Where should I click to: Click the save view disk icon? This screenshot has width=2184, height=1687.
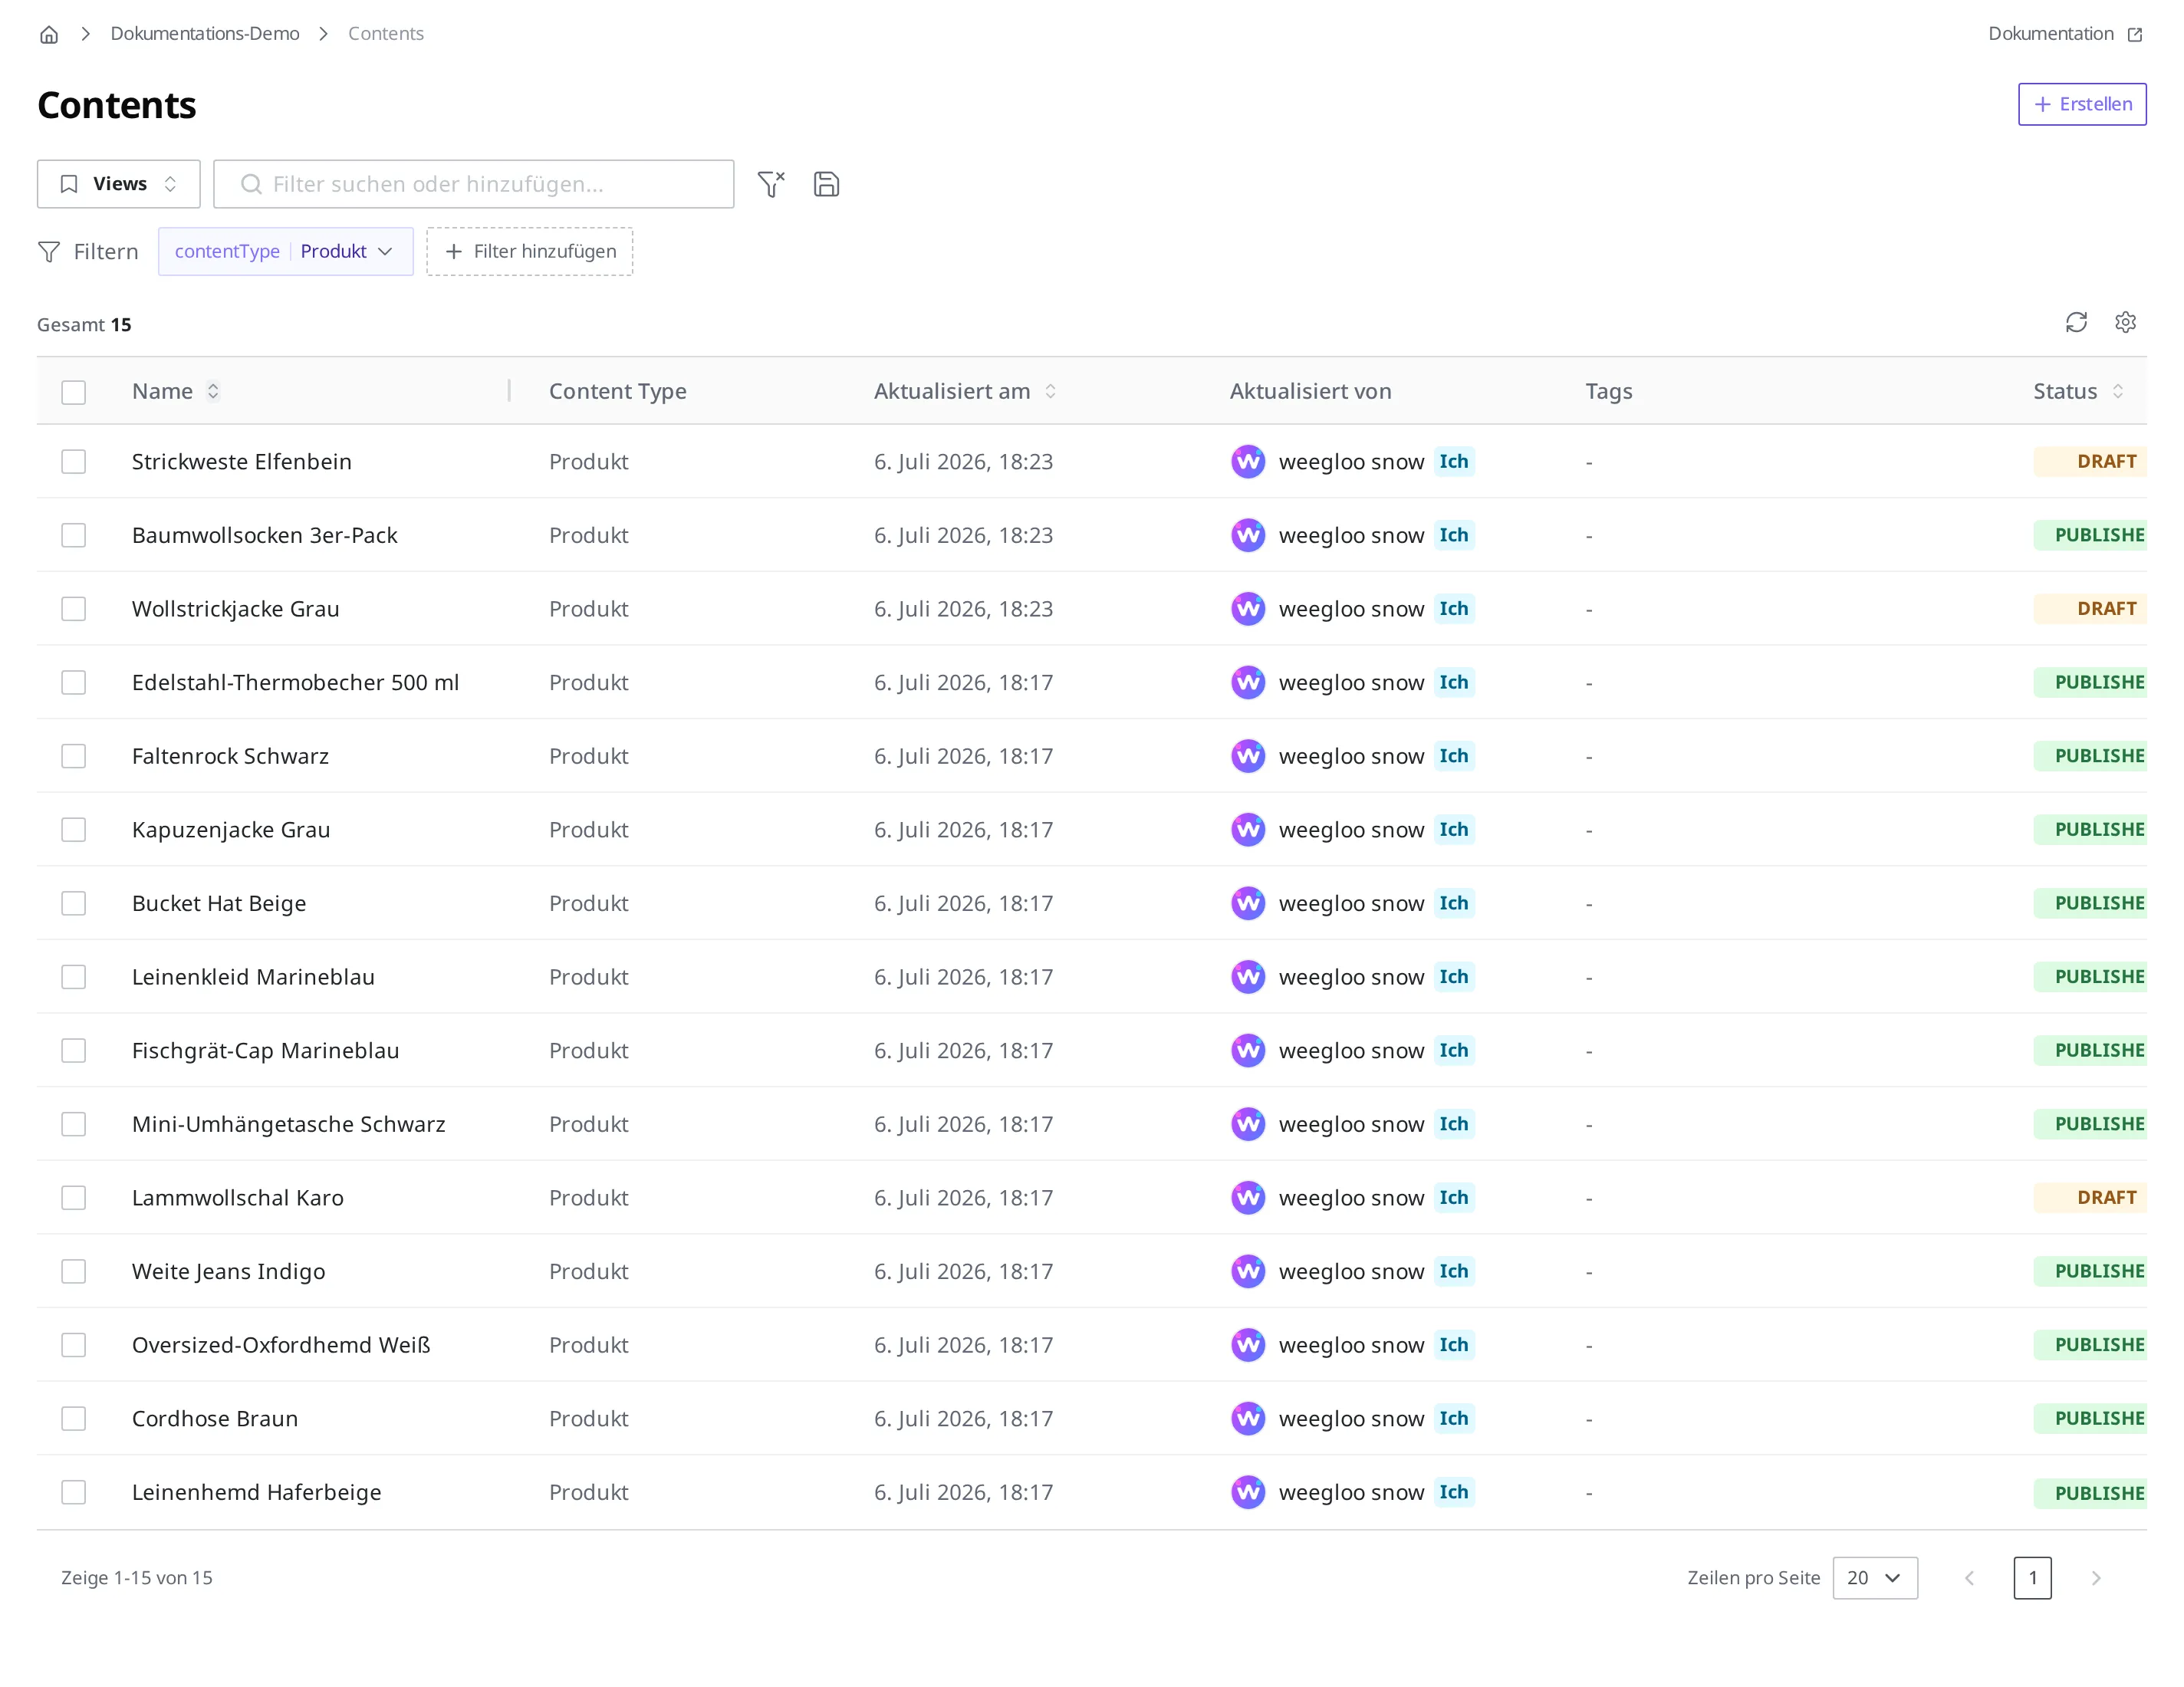(826, 184)
